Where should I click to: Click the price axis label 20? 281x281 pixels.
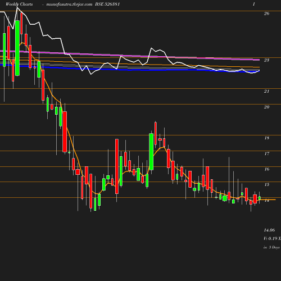266,107
